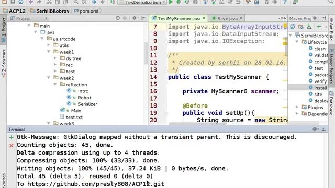Open the Ant Build side tab
Viewport: 335px width, 188px height.
click(331, 30)
